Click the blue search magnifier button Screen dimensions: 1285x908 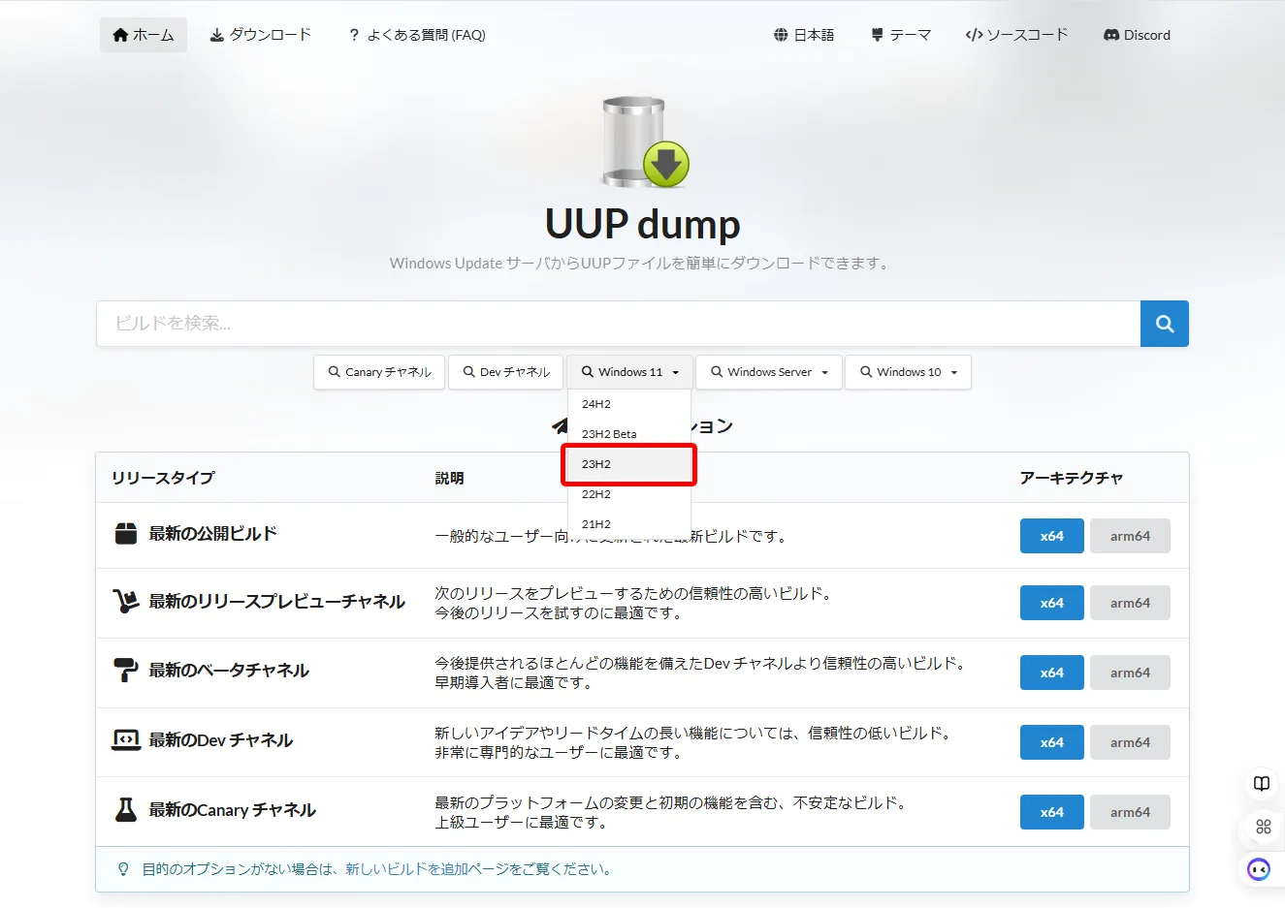tap(1165, 324)
